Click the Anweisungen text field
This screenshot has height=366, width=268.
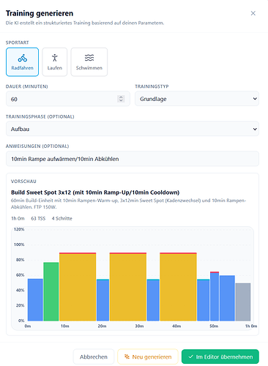133,159
